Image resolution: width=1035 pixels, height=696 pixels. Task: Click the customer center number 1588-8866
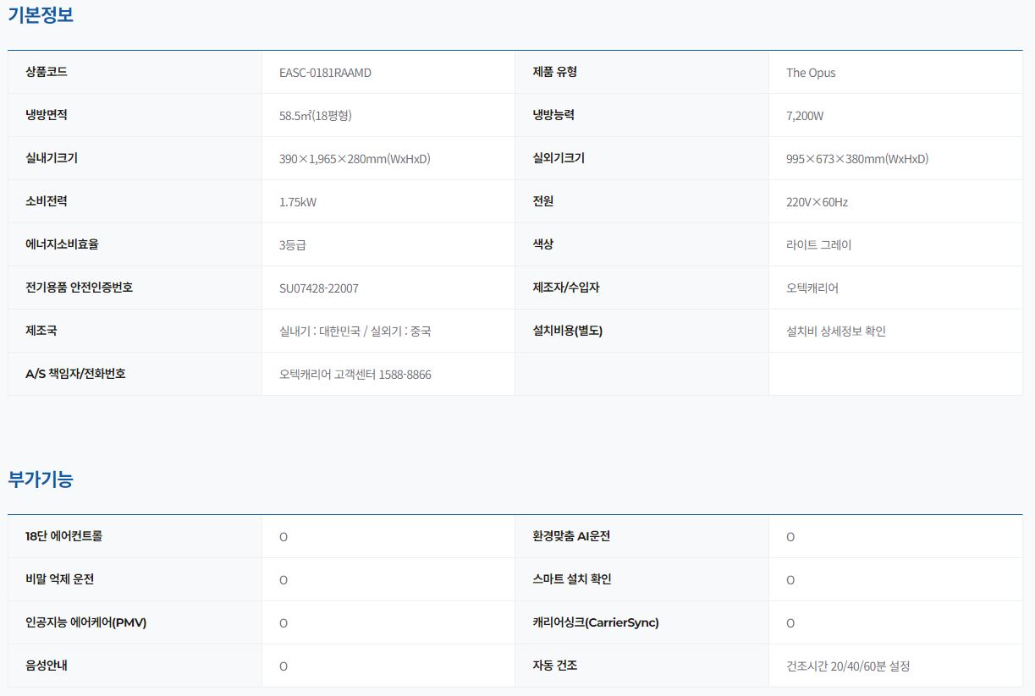click(405, 375)
